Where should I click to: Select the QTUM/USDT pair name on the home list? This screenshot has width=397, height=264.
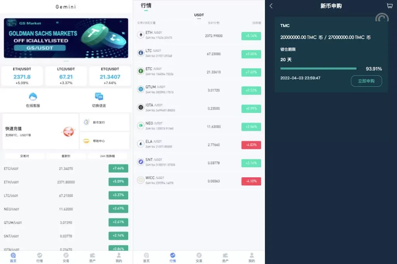(13, 223)
